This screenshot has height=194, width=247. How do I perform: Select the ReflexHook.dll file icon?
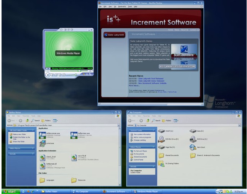42,166
